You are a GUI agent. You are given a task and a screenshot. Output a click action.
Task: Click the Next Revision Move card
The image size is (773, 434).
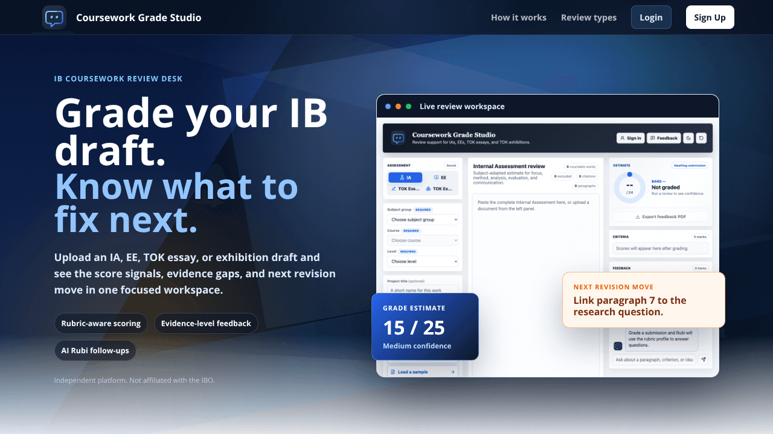click(x=644, y=300)
